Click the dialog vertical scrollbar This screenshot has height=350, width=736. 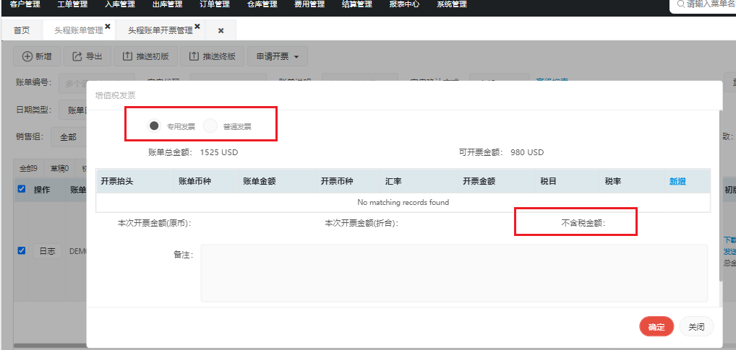click(721, 194)
